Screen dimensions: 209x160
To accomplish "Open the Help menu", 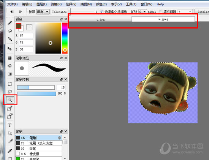I will (x=160, y=4).
